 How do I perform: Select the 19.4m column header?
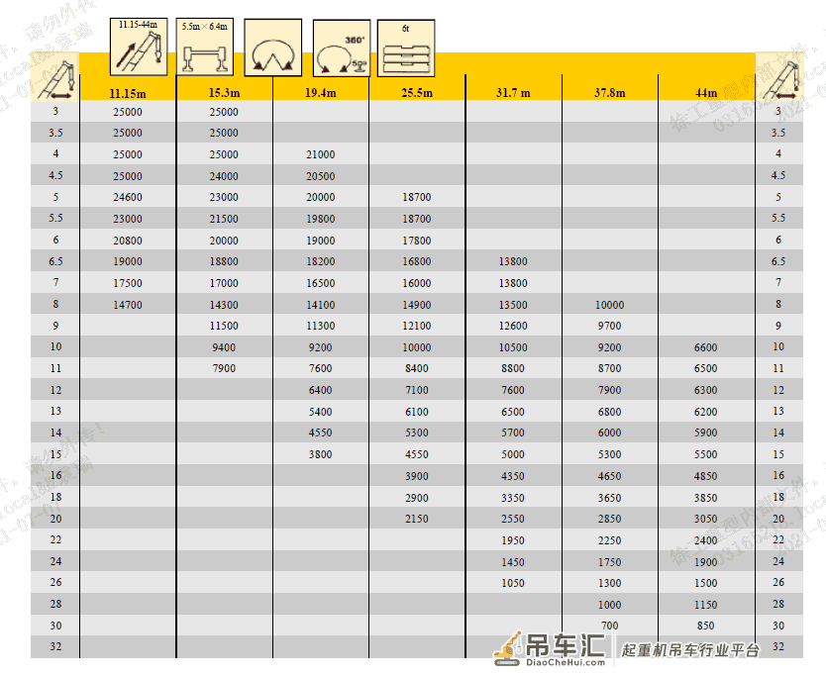tap(320, 93)
